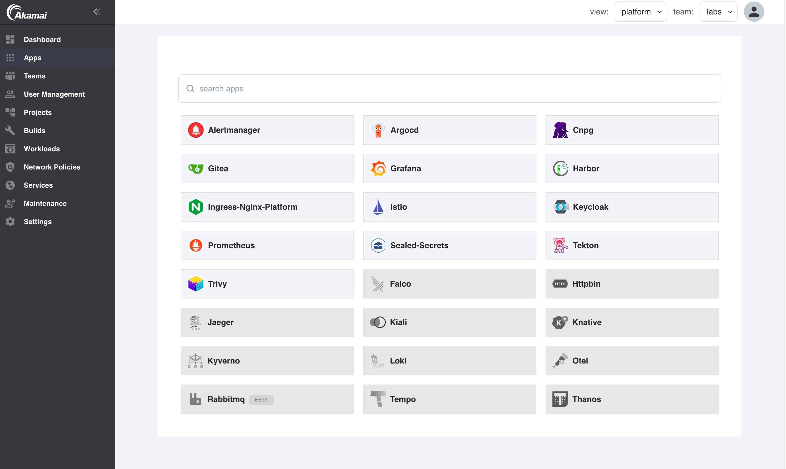Click the Akamai logo
Viewport: 786px width, 469px height.
pos(27,12)
